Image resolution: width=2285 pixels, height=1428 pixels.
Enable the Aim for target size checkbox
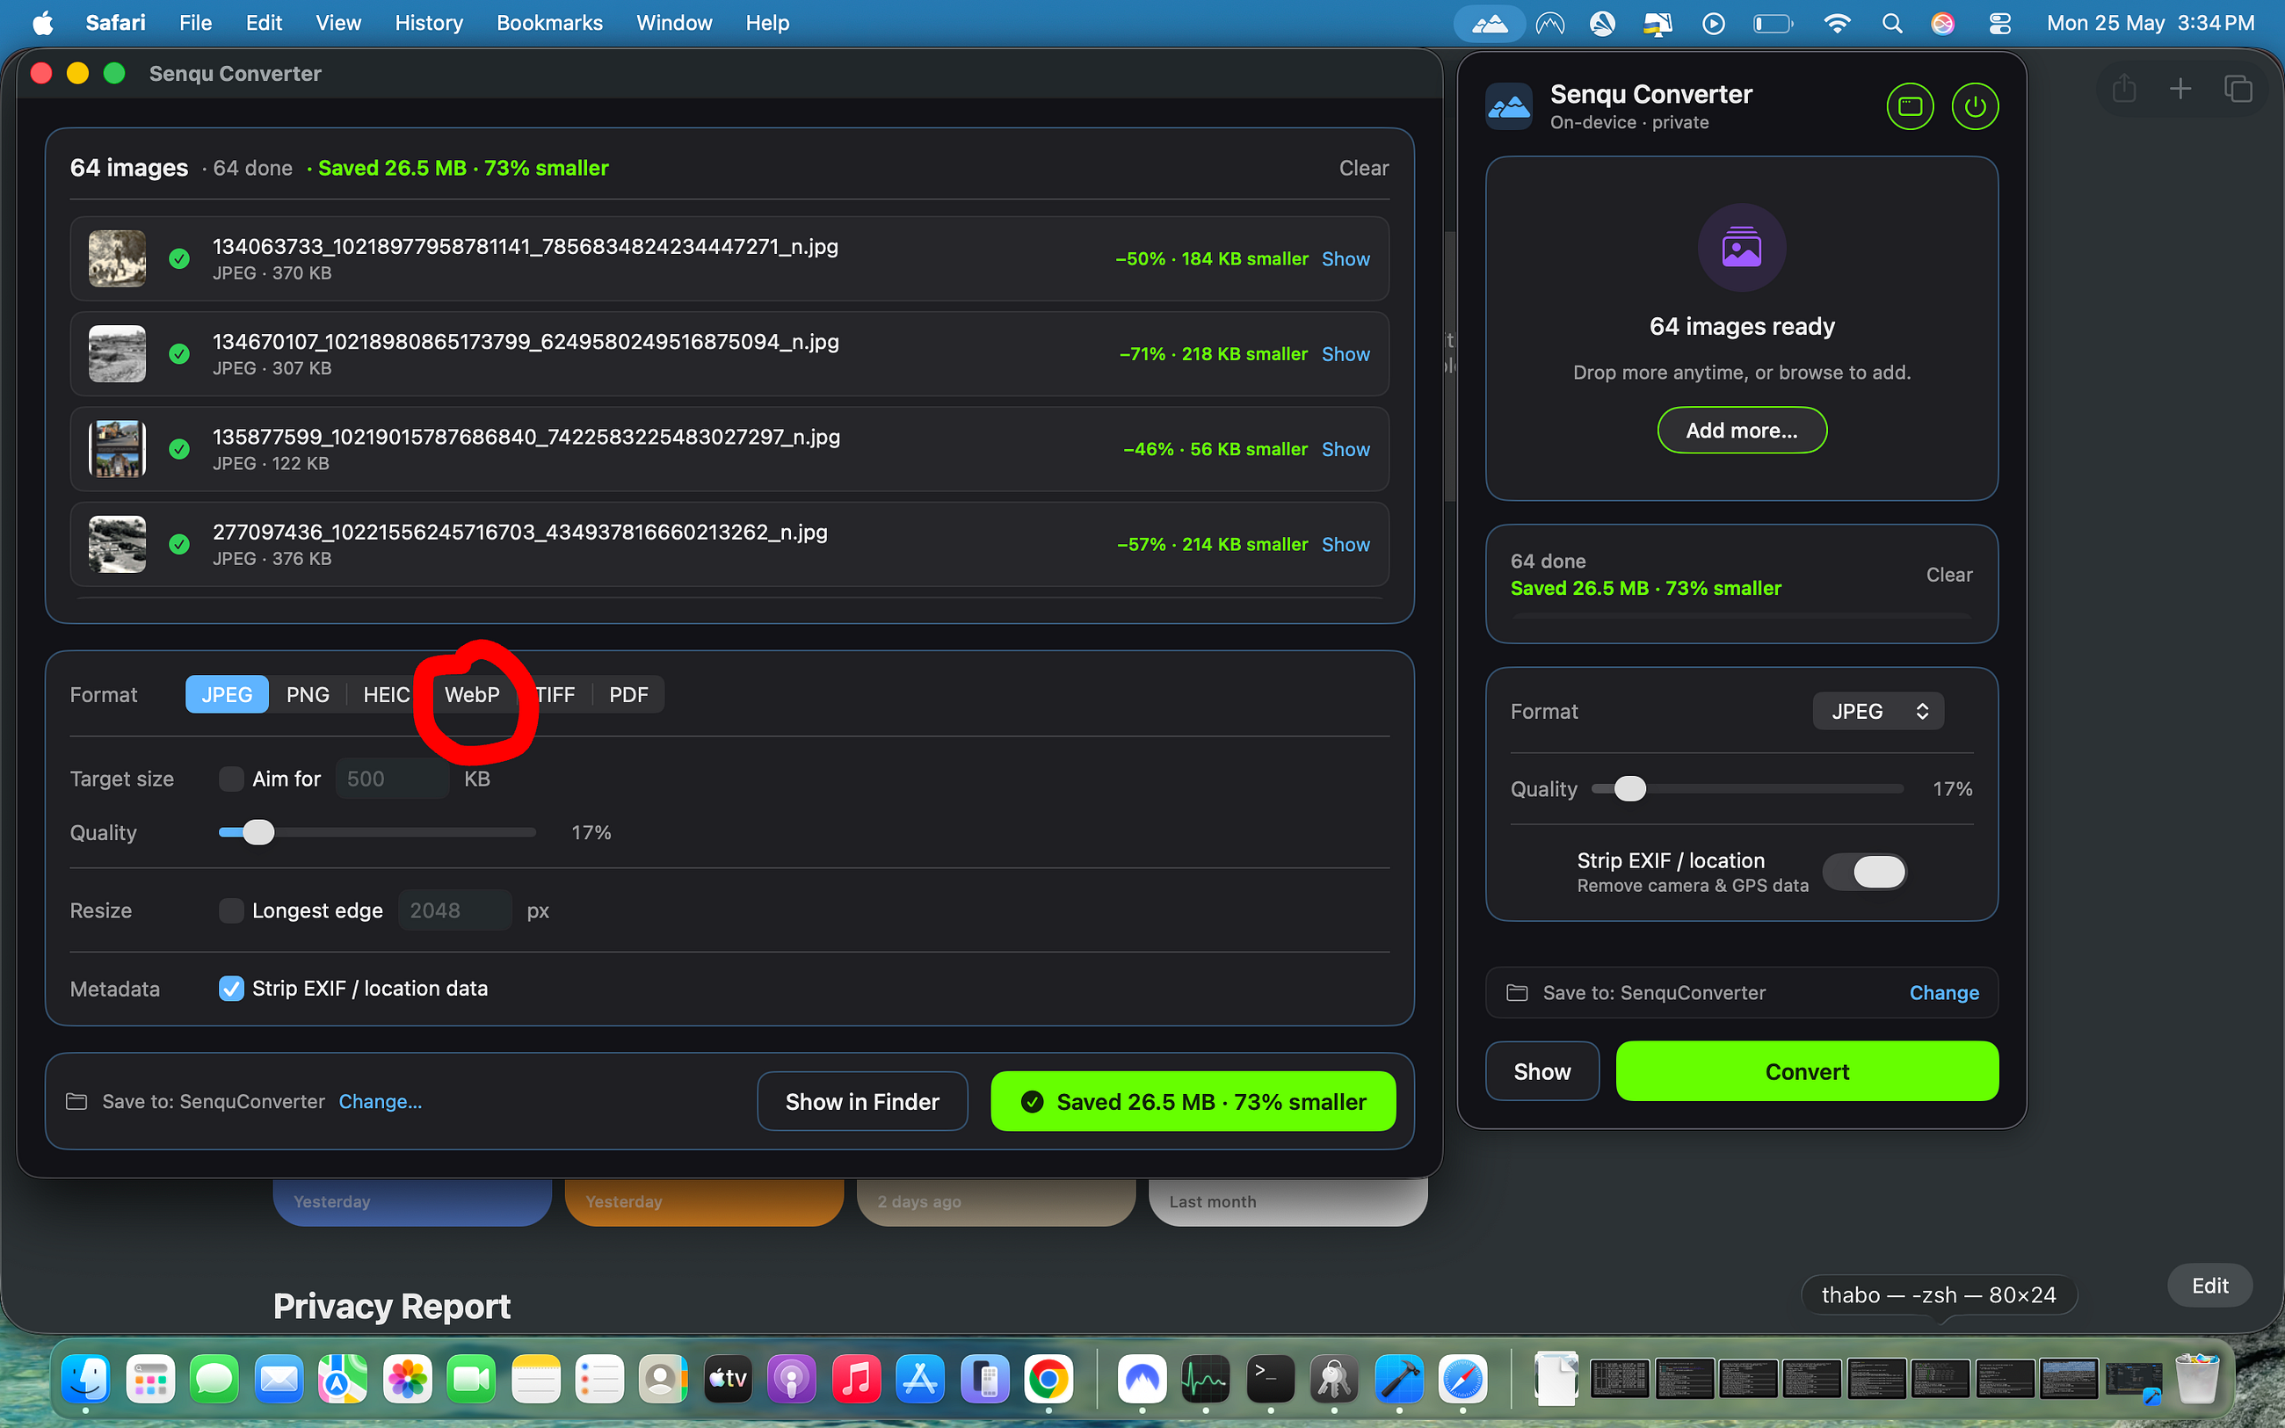click(230, 779)
